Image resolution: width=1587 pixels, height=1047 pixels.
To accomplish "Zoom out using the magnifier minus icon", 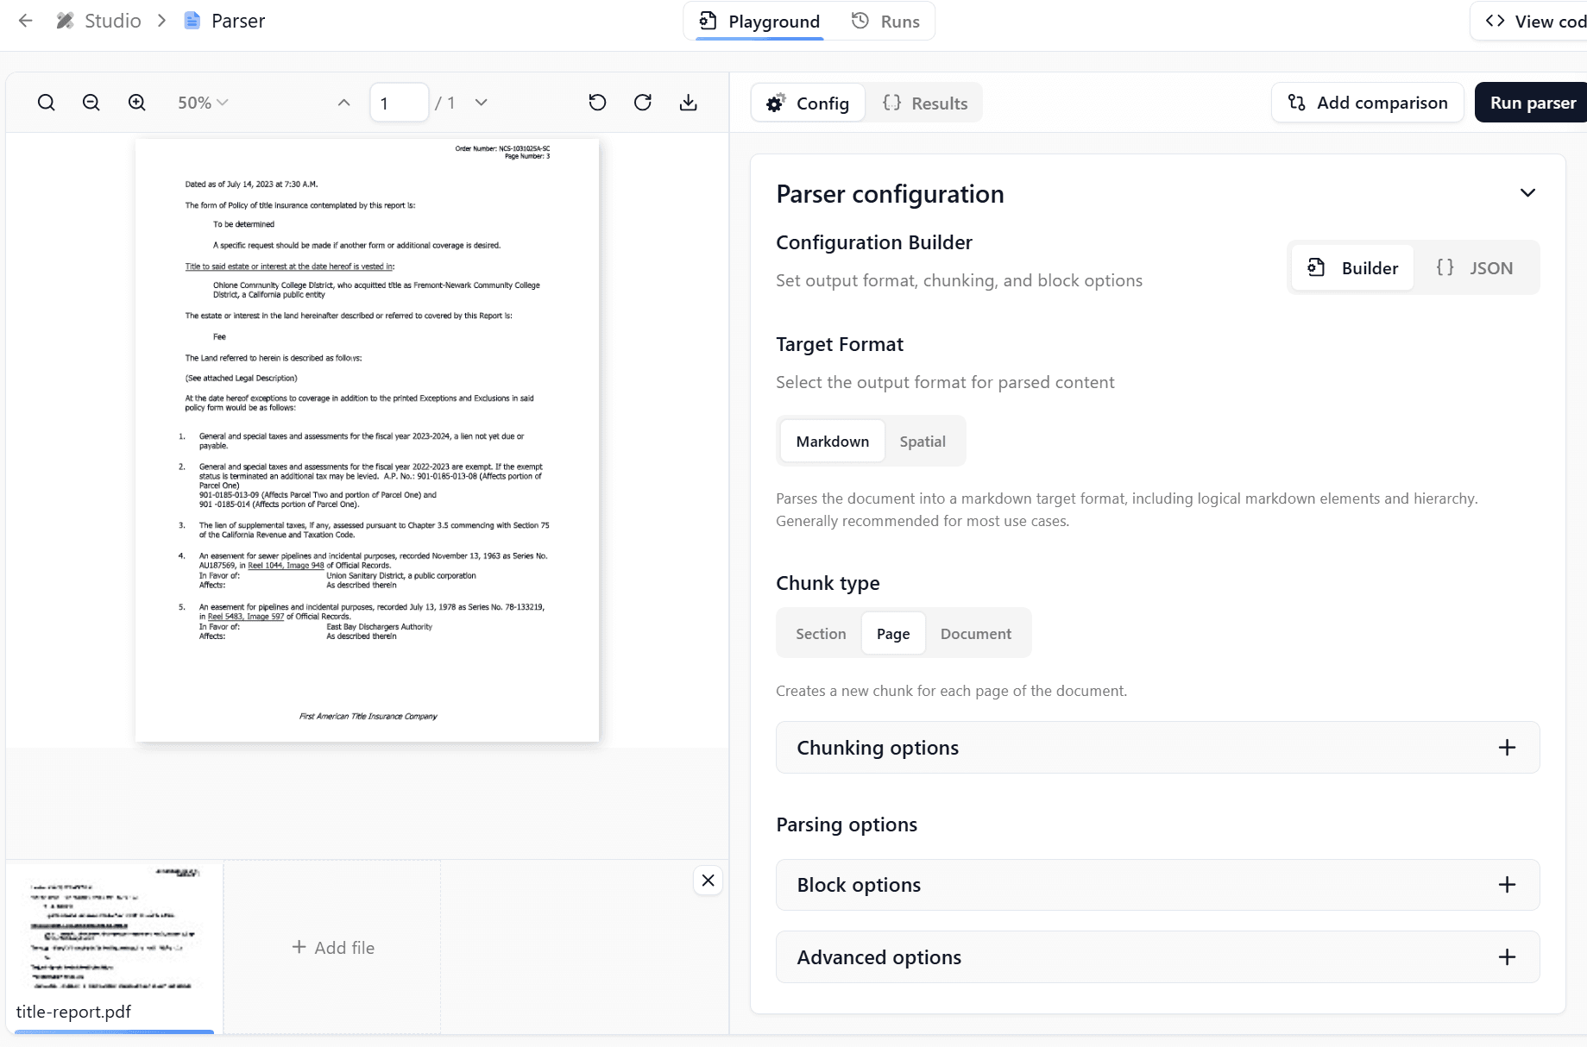I will coord(91,102).
